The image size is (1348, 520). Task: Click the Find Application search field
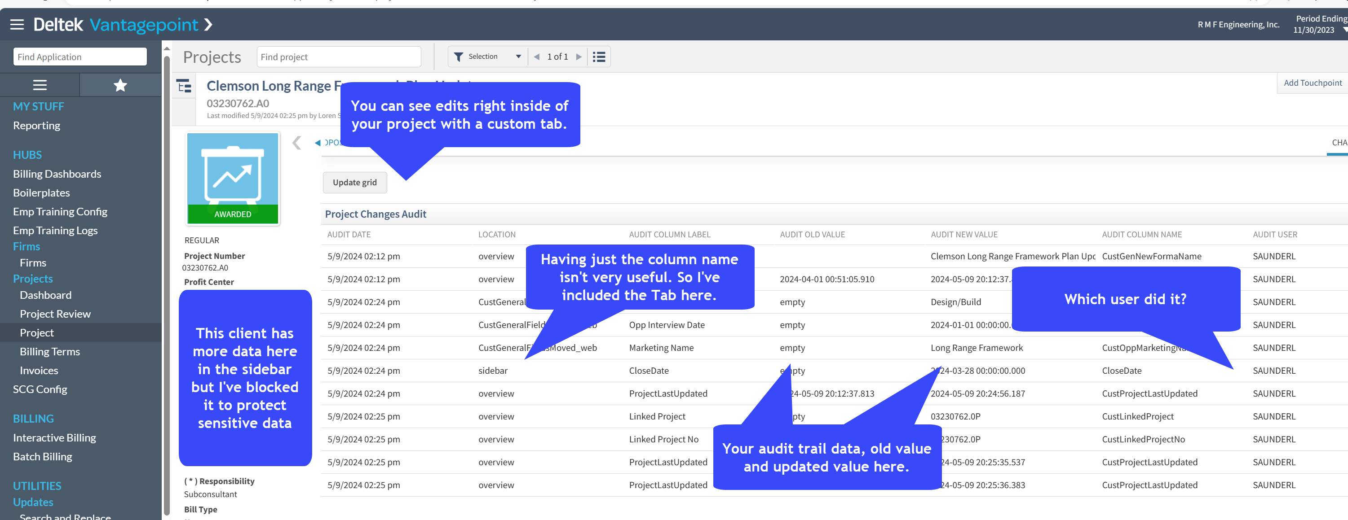[80, 57]
